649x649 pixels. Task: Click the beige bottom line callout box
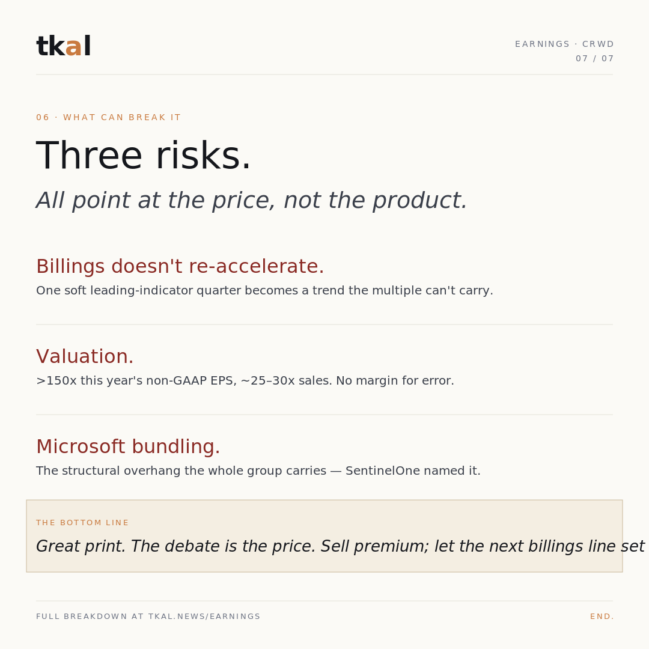(x=324, y=536)
